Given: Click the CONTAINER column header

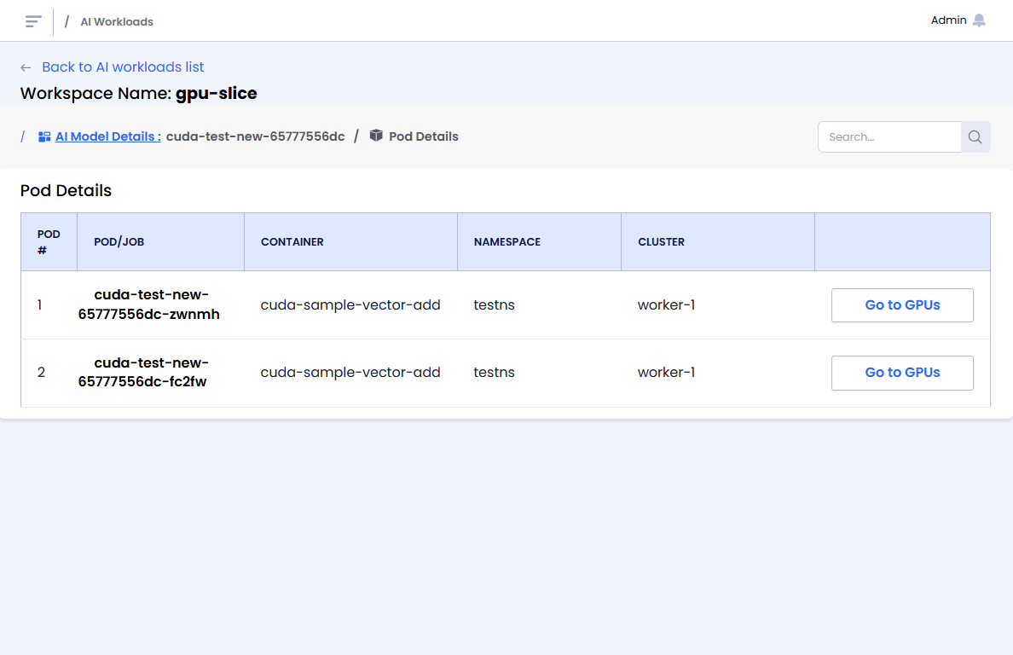Looking at the screenshot, I should pyautogui.click(x=292, y=242).
